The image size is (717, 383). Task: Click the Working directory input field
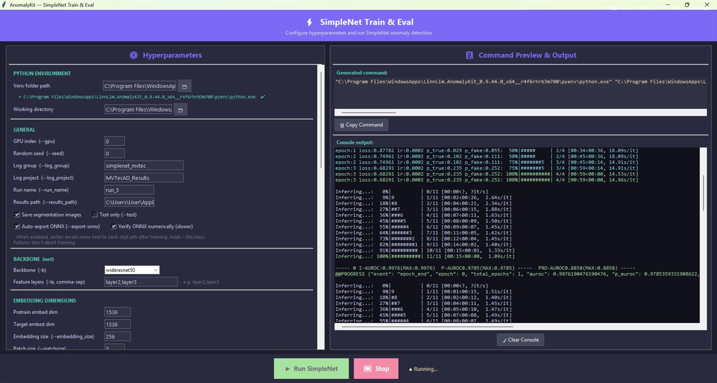tap(138, 110)
